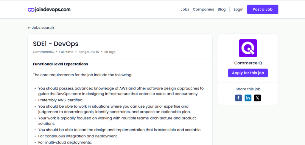Click the Post a Job button

[263, 9]
